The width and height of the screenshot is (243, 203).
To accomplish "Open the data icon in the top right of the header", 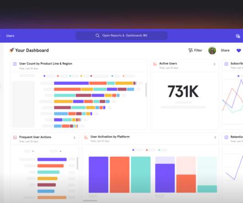I will click(x=238, y=36).
